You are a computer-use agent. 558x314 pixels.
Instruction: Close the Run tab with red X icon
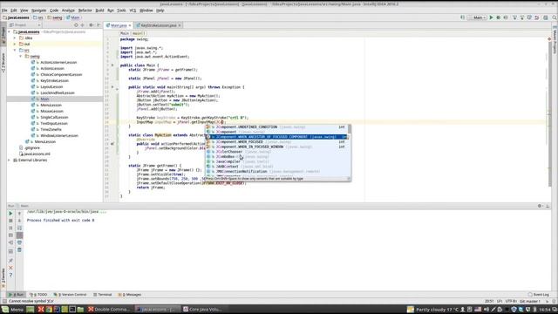[10, 268]
